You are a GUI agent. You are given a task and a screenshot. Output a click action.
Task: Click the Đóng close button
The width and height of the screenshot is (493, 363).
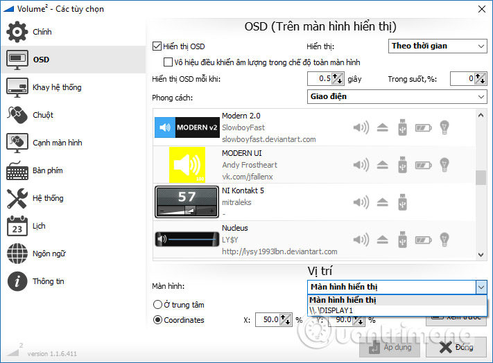click(456, 347)
